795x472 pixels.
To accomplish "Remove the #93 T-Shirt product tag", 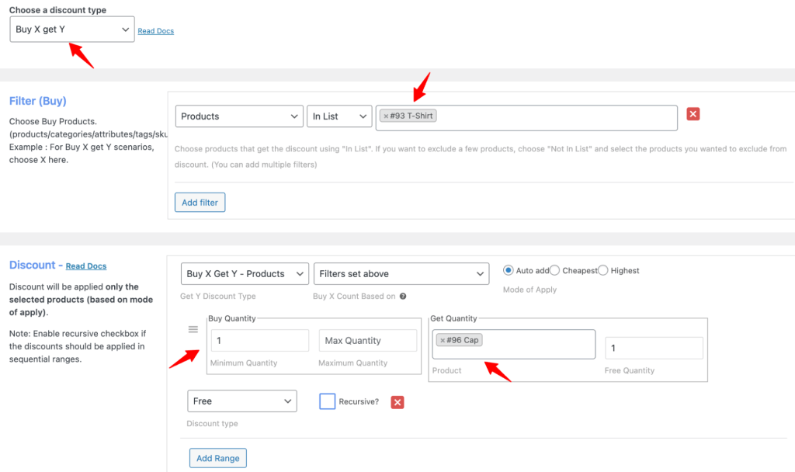I will tap(387, 117).
